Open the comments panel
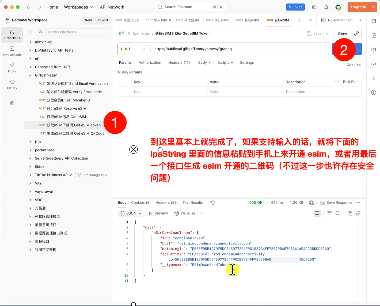The width and height of the screenshot is (380, 306). (374, 49)
